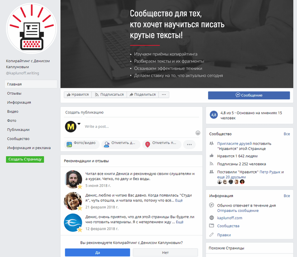Expand the third review with Ещё
The width and height of the screenshot is (297, 257).
coord(180,222)
